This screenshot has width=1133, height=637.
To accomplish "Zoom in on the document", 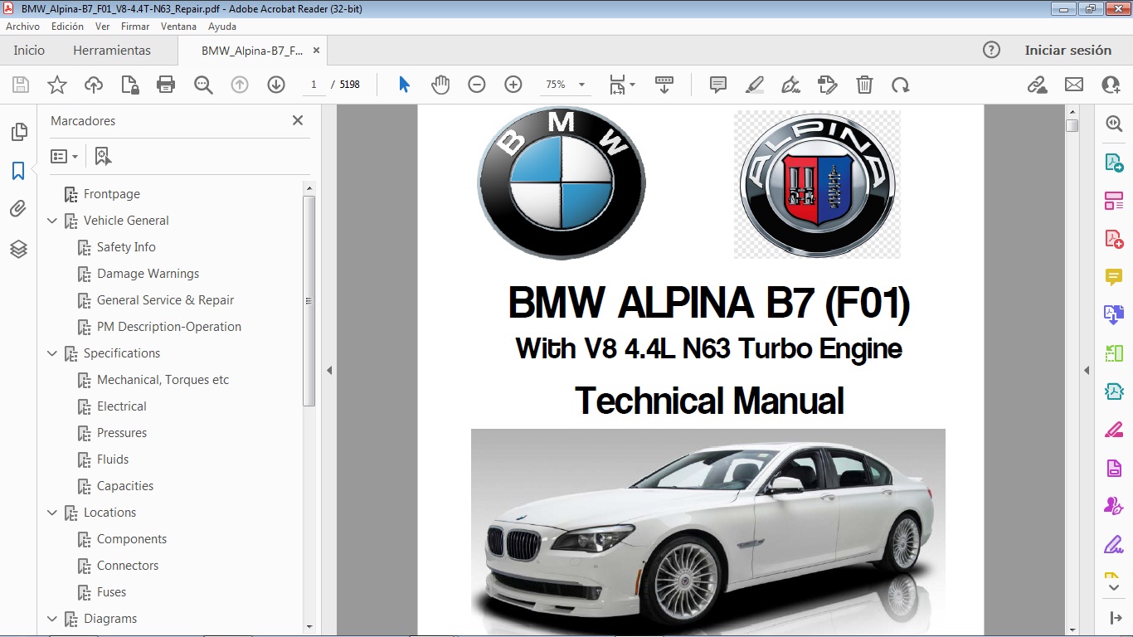I will point(513,84).
